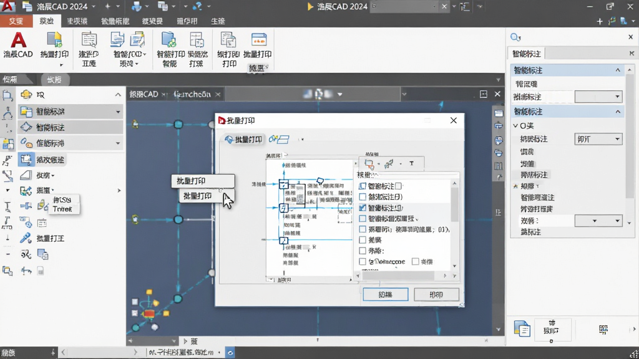The width and height of the screenshot is (639, 359).
Task: Click the upper 批量打印 popup menu button
Action: pyautogui.click(x=203, y=181)
